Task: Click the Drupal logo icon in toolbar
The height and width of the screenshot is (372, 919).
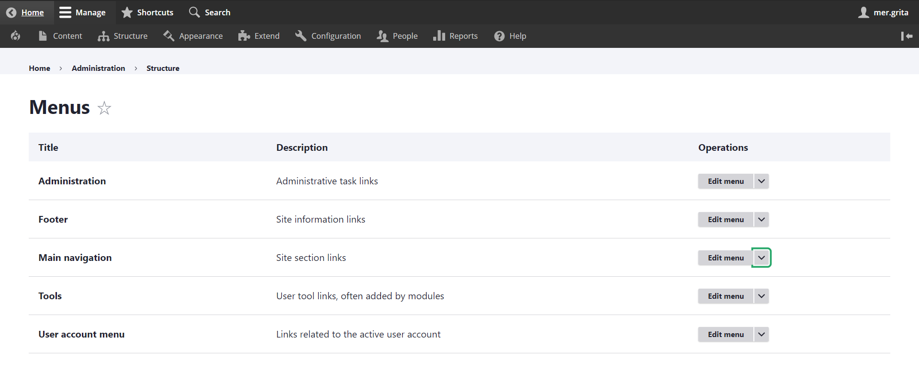Action: pos(15,36)
